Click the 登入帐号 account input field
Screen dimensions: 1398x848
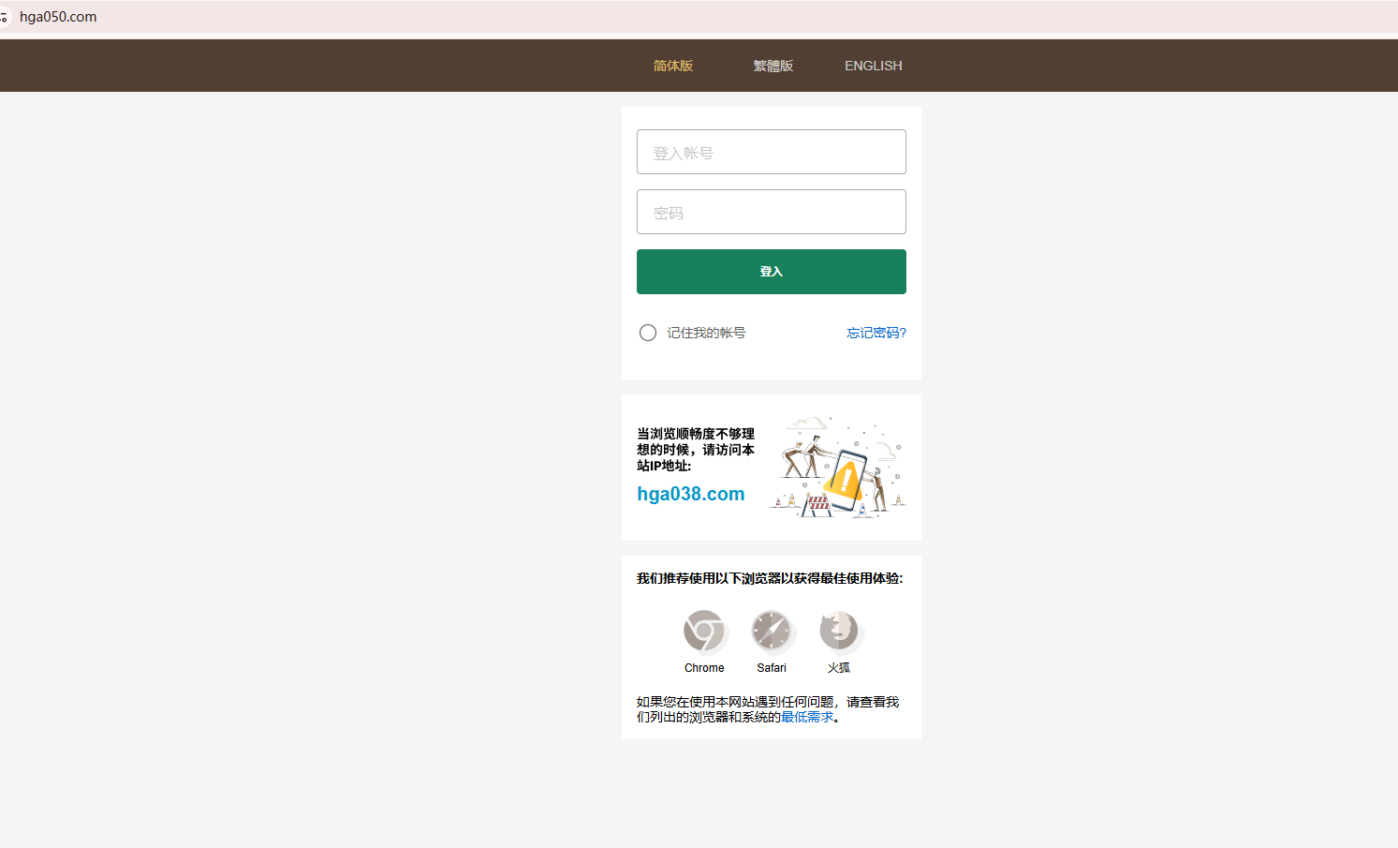771,152
